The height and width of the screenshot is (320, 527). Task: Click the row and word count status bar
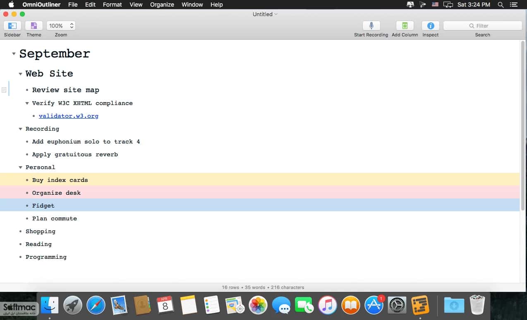tap(263, 287)
